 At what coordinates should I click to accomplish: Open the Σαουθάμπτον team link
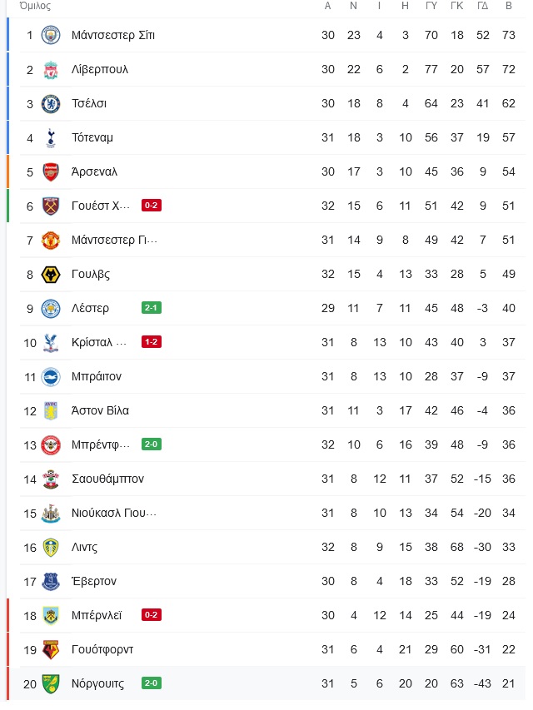(108, 479)
